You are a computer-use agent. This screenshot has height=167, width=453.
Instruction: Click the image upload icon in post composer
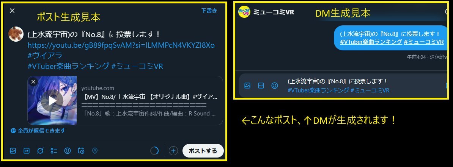[x=13, y=151]
